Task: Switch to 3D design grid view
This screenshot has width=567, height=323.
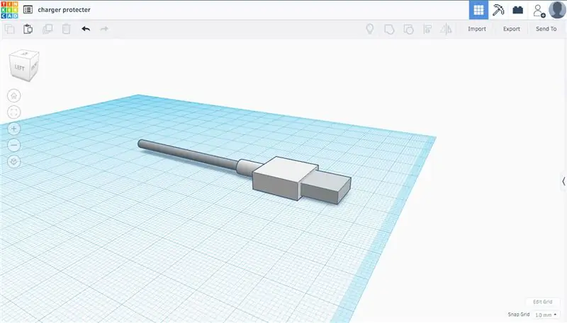Action: point(478,10)
